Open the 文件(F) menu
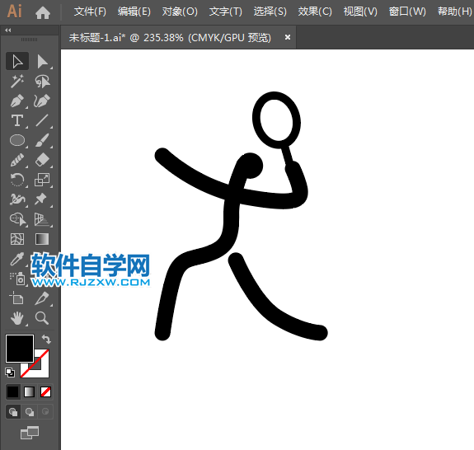The image size is (474, 450). coord(90,12)
